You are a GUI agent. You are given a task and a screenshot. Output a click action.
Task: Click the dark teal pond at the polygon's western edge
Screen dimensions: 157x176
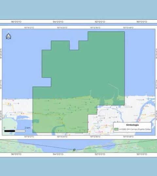pos(36,121)
